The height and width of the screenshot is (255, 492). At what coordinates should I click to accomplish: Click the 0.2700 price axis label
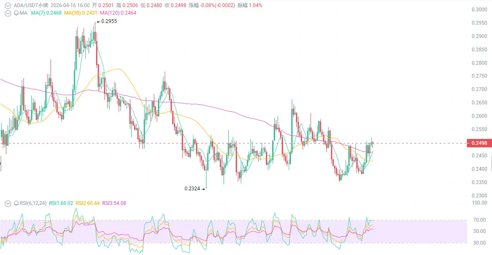tap(479, 89)
